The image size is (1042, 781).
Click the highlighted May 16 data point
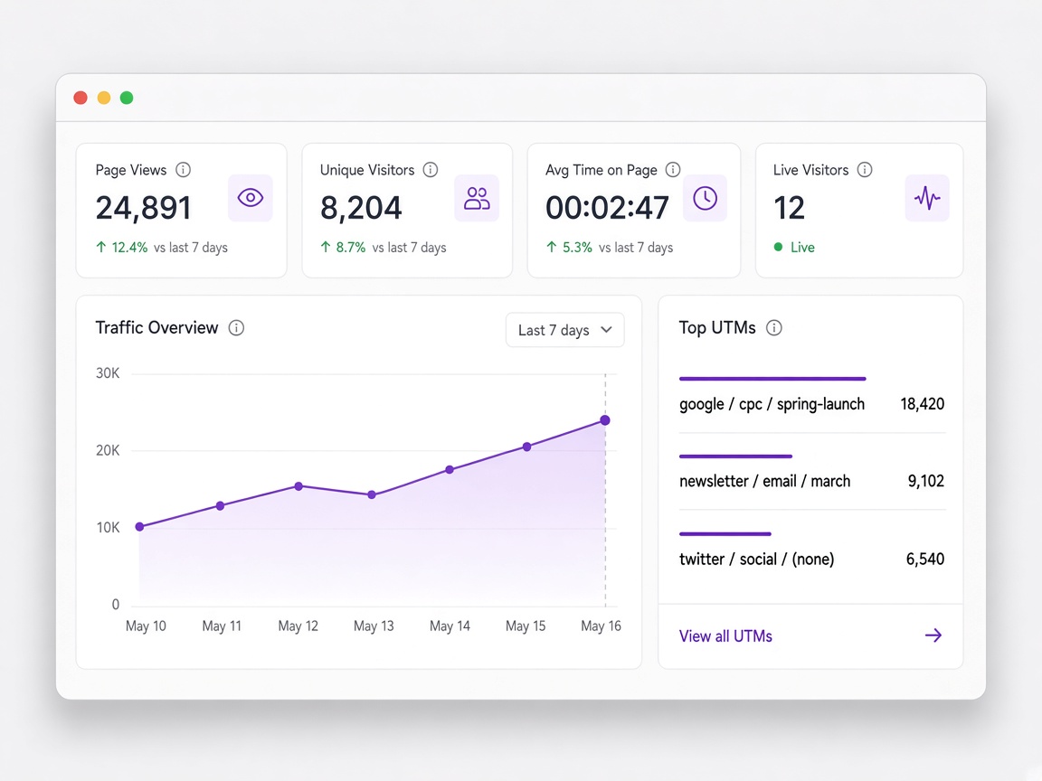click(x=605, y=420)
